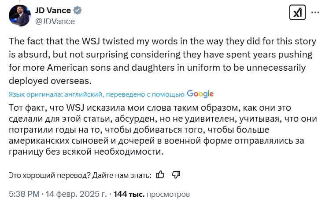The image size is (329, 206).
Task: Click "Это хороший перевод?" prompt text
Action: [48, 175]
